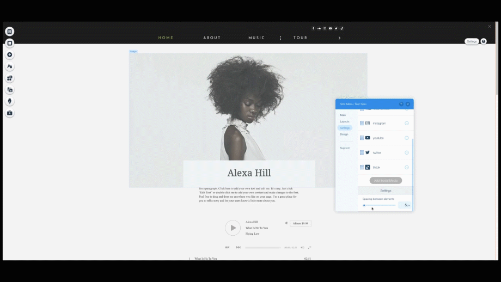Click the Pages icon atop left sidebar
The width and height of the screenshot is (501, 282).
[10, 32]
